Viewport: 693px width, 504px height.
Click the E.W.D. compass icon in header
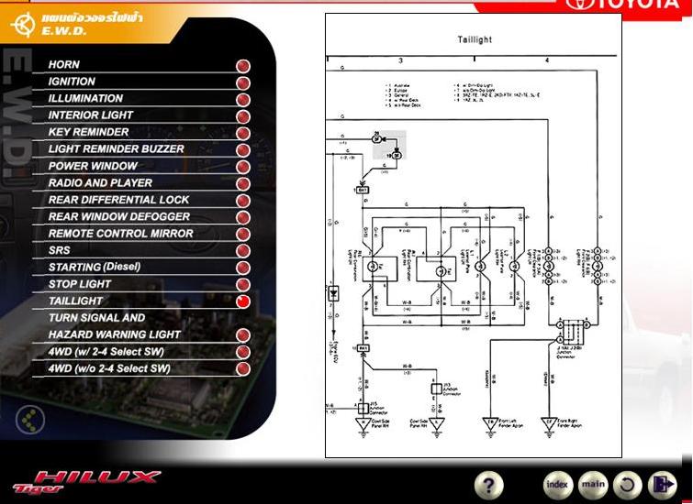(21, 24)
